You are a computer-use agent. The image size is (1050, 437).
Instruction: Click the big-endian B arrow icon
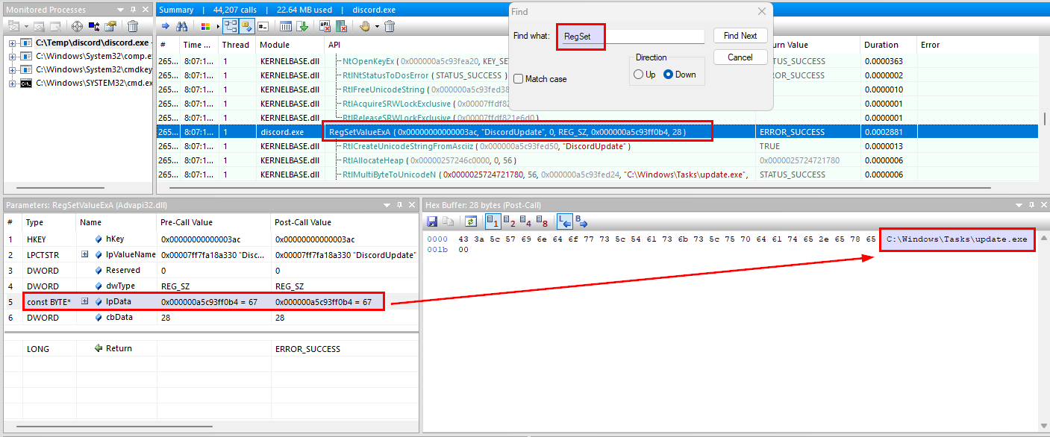581,221
